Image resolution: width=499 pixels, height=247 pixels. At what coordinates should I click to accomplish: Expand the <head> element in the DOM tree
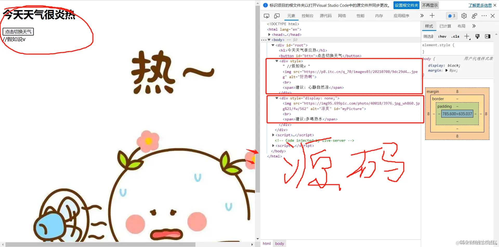click(270, 34)
